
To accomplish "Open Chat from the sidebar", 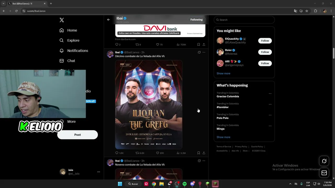I will (x=67, y=61).
